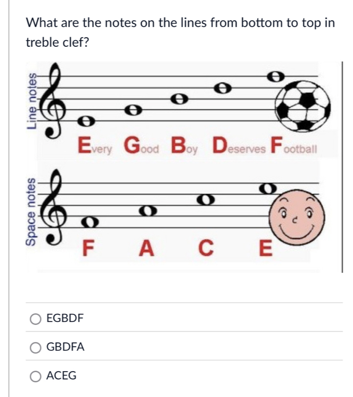Click the red letter 'E' near the face
The width and height of the screenshot is (353, 397).
(x=265, y=247)
